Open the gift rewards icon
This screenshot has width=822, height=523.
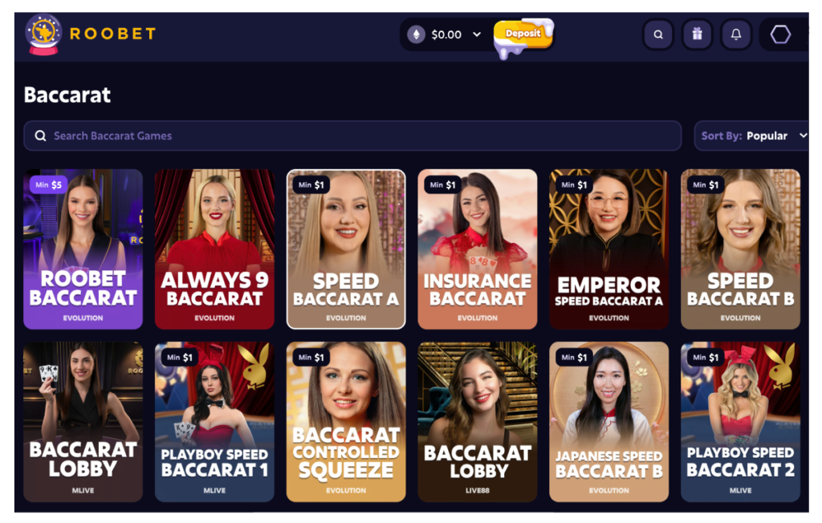point(697,34)
